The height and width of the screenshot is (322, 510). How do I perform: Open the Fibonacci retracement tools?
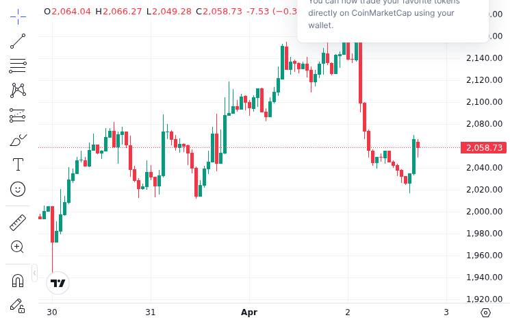[18, 66]
